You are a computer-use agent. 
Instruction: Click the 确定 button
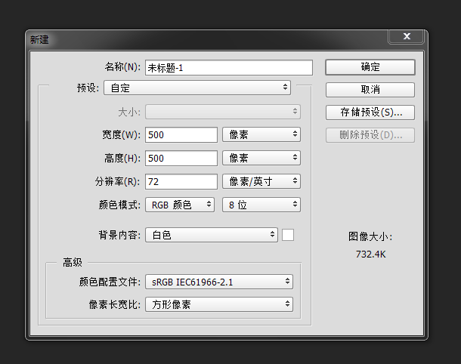370,67
